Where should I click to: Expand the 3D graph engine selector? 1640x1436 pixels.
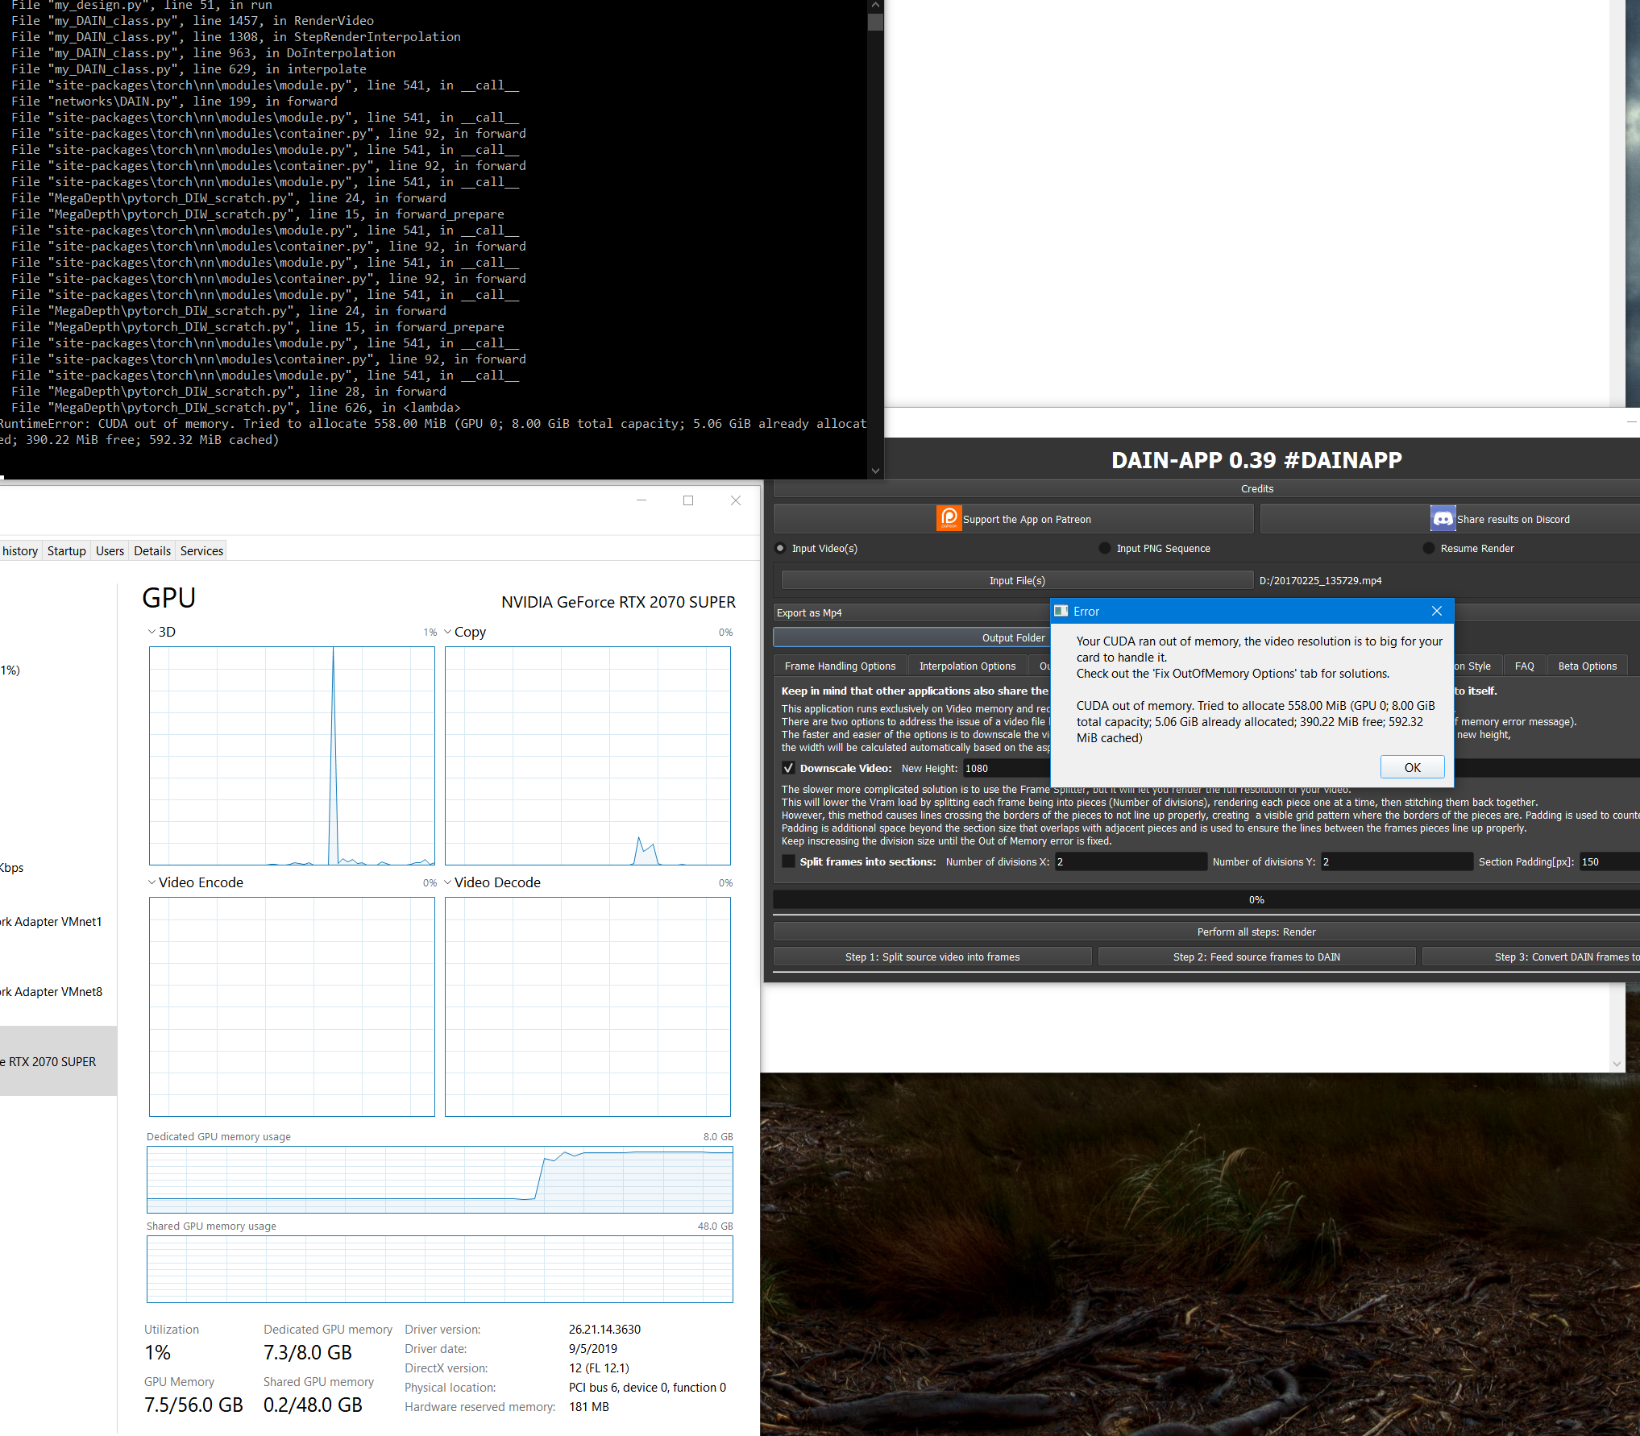pos(152,632)
